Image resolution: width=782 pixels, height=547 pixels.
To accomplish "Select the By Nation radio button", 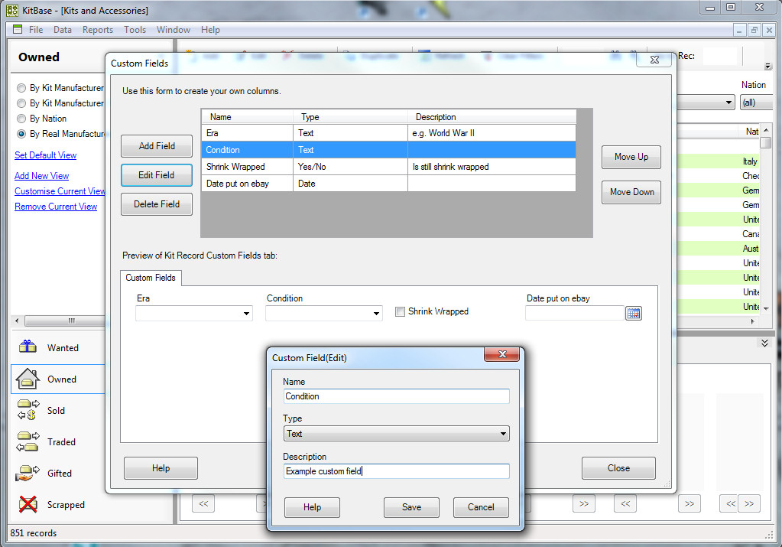I will 21,119.
